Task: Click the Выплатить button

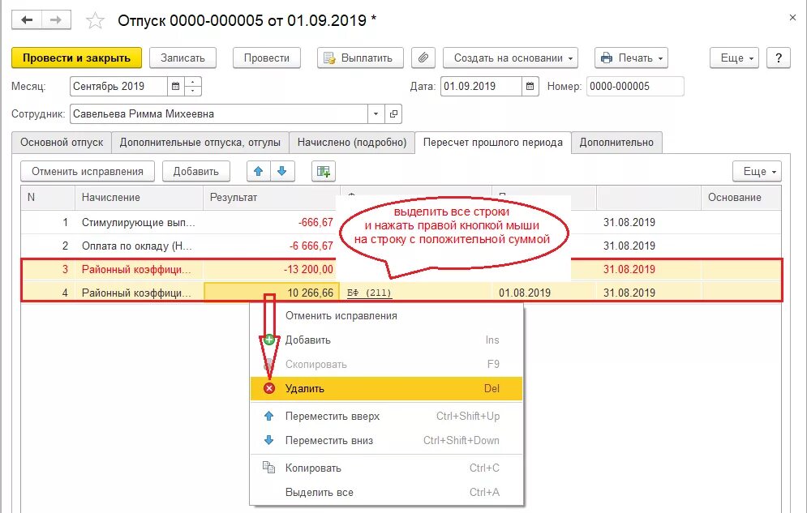Action: (x=360, y=58)
